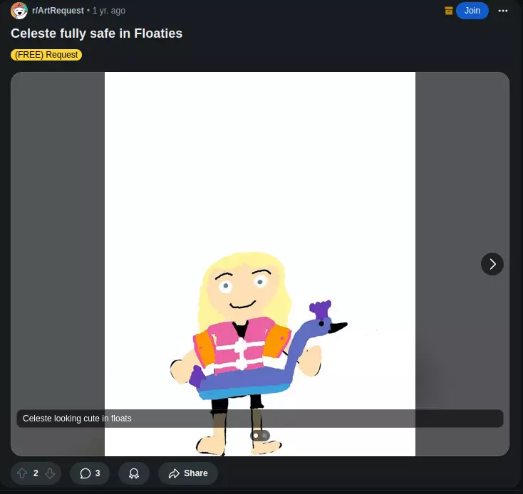Open the r/ArtRequest subreddit link

point(58,11)
